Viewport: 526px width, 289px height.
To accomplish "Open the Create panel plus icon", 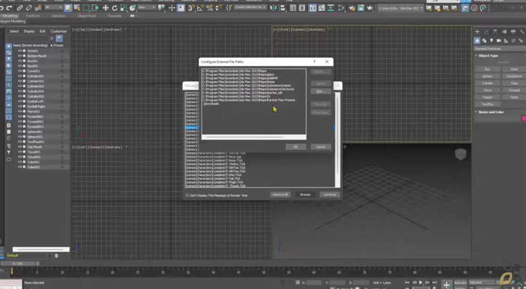I will click(477, 31).
